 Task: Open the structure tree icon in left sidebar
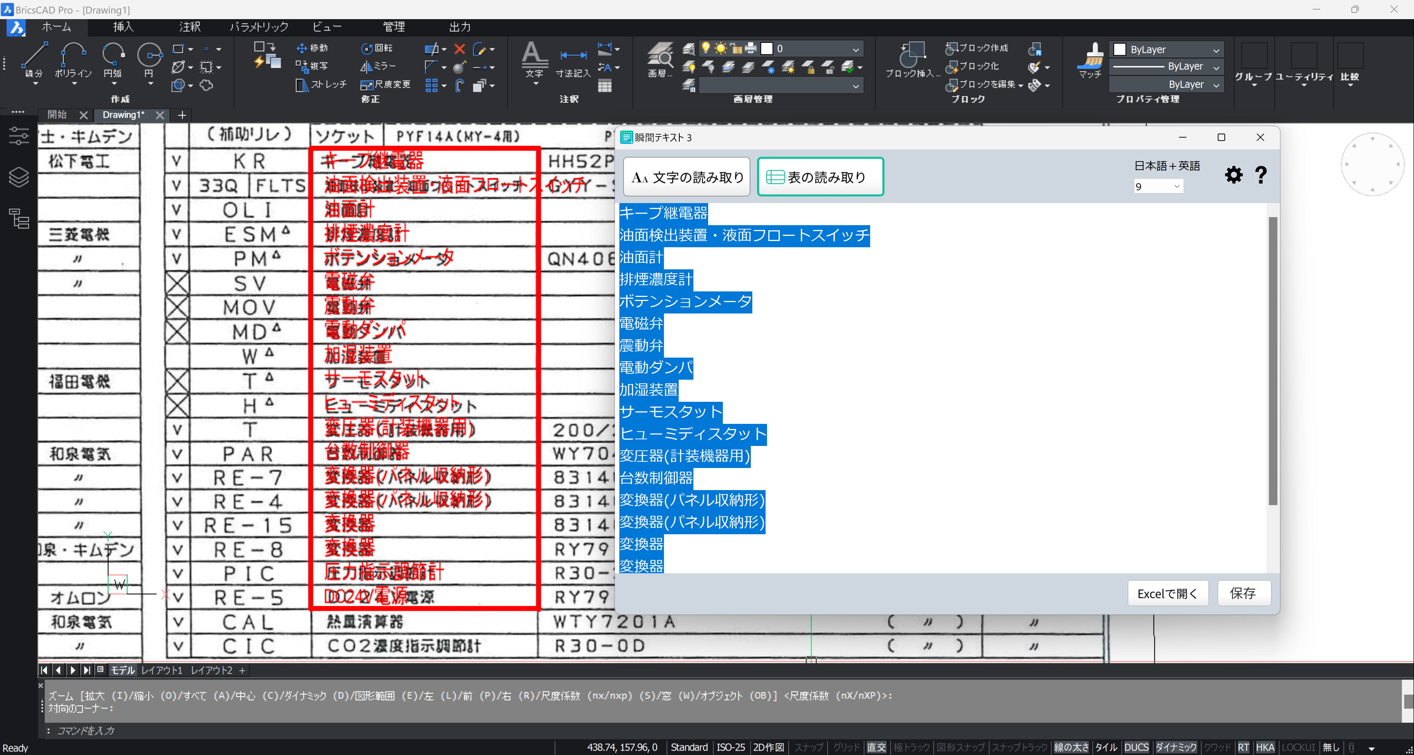19,218
